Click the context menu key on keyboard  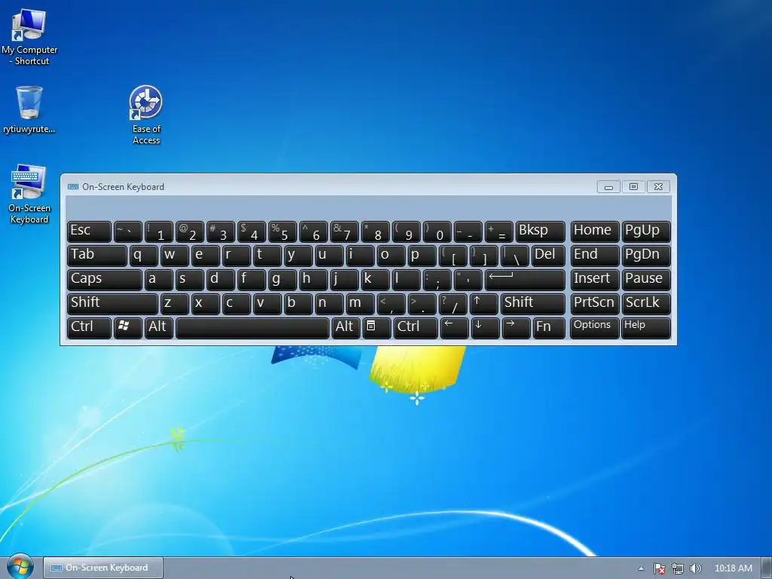377,327
